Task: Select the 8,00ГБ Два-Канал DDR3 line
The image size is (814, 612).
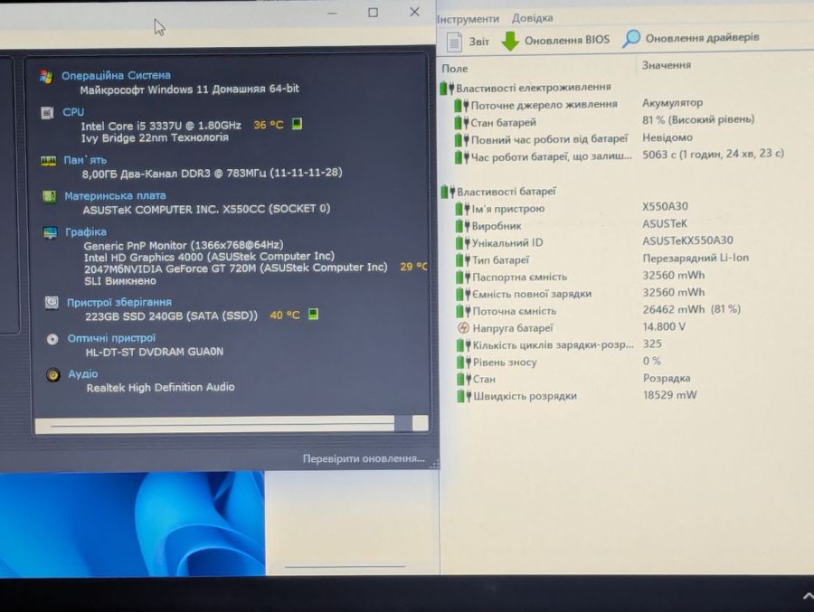Action: (x=213, y=173)
